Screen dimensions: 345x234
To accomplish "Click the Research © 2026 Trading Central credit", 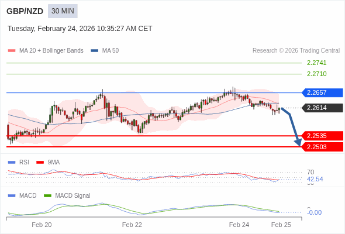I will (x=296, y=51).
